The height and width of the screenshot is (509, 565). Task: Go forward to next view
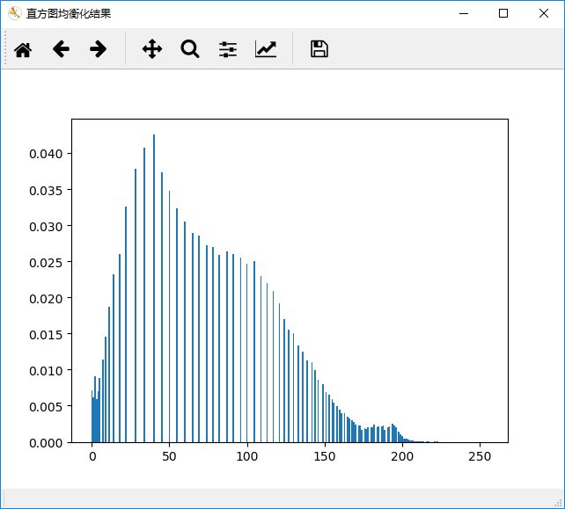(98, 49)
